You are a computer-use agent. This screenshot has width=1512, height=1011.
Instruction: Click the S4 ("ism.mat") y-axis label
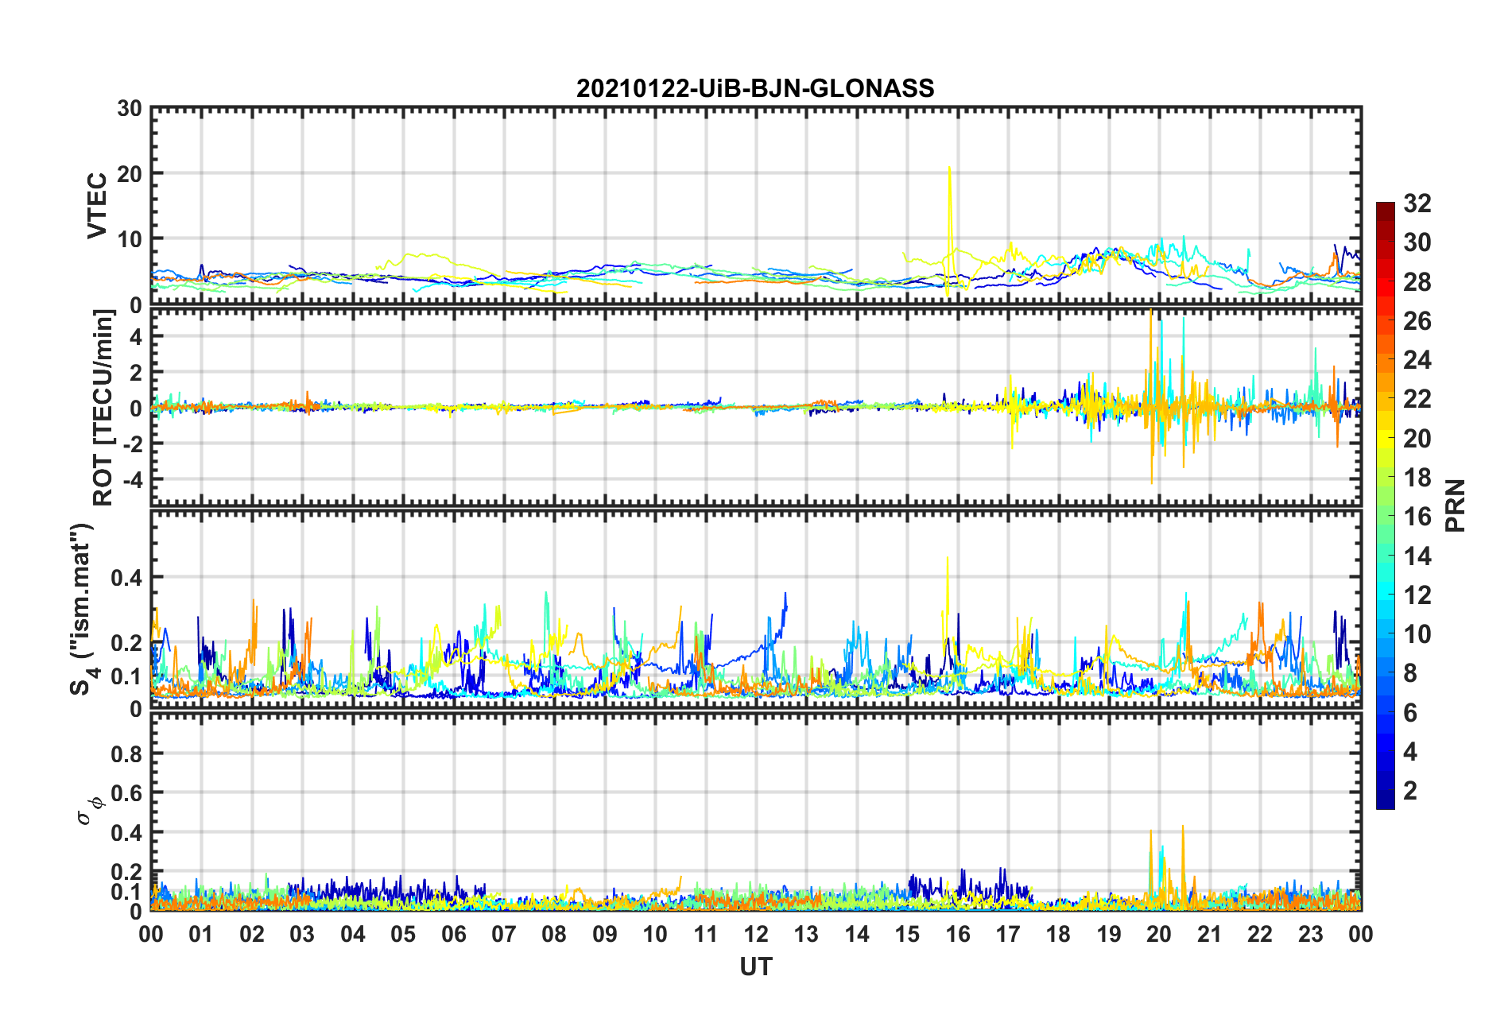[x=83, y=609]
